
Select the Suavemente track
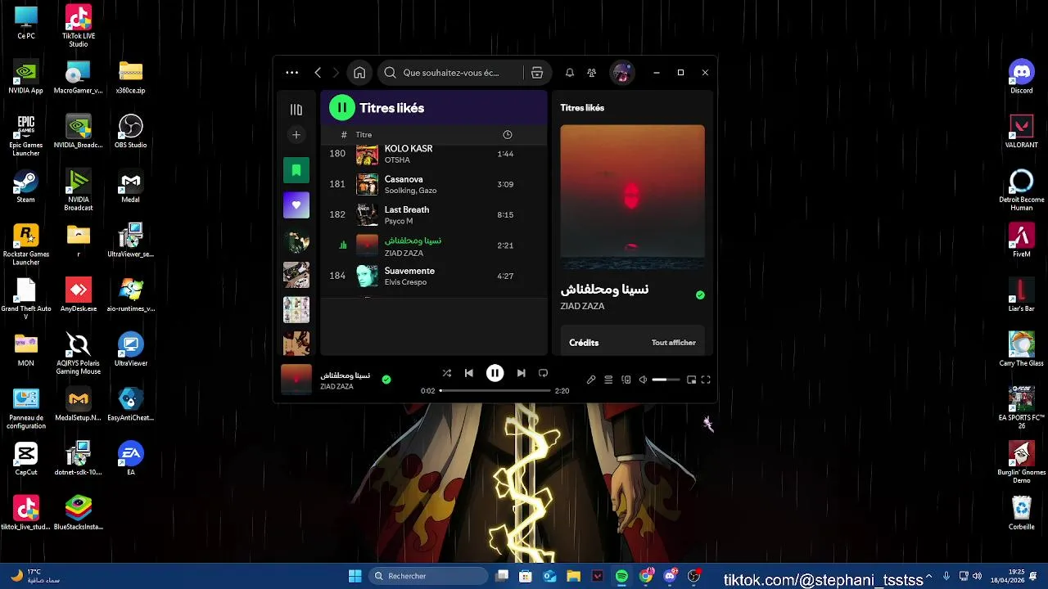[434, 276]
